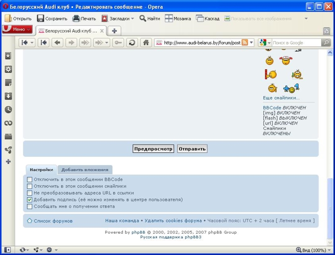
Task: Uncheck Добавить подпись checkbox
Action: pyautogui.click(x=29, y=199)
